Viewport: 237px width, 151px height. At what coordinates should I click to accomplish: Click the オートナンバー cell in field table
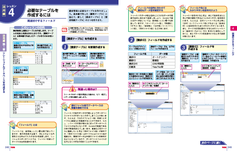coord(163,57)
